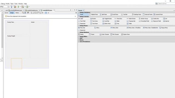Run the project with the green arrow
The height and width of the screenshot is (98, 175).
point(18,7)
